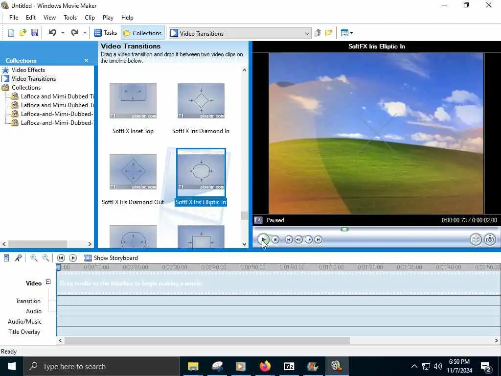The width and height of the screenshot is (501, 376).
Task: Redo the last action
Action: (75, 33)
